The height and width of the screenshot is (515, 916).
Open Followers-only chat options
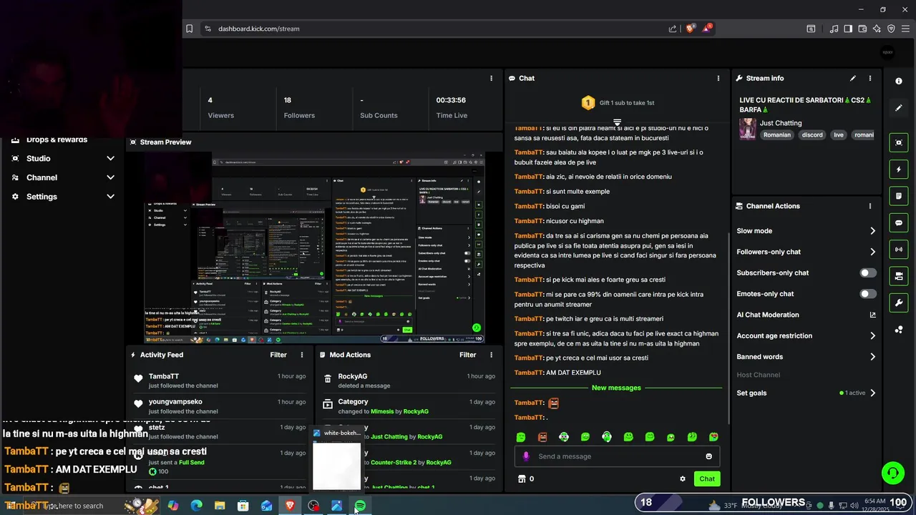807,252
